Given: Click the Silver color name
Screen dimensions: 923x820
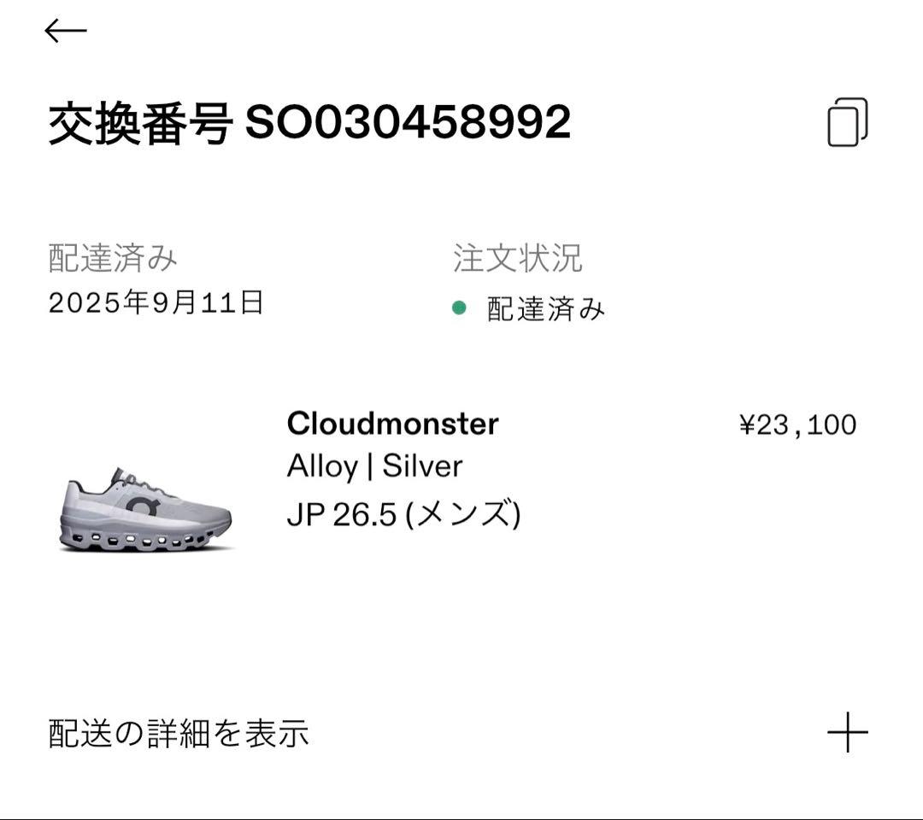Looking at the screenshot, I should tap(422, 466).
